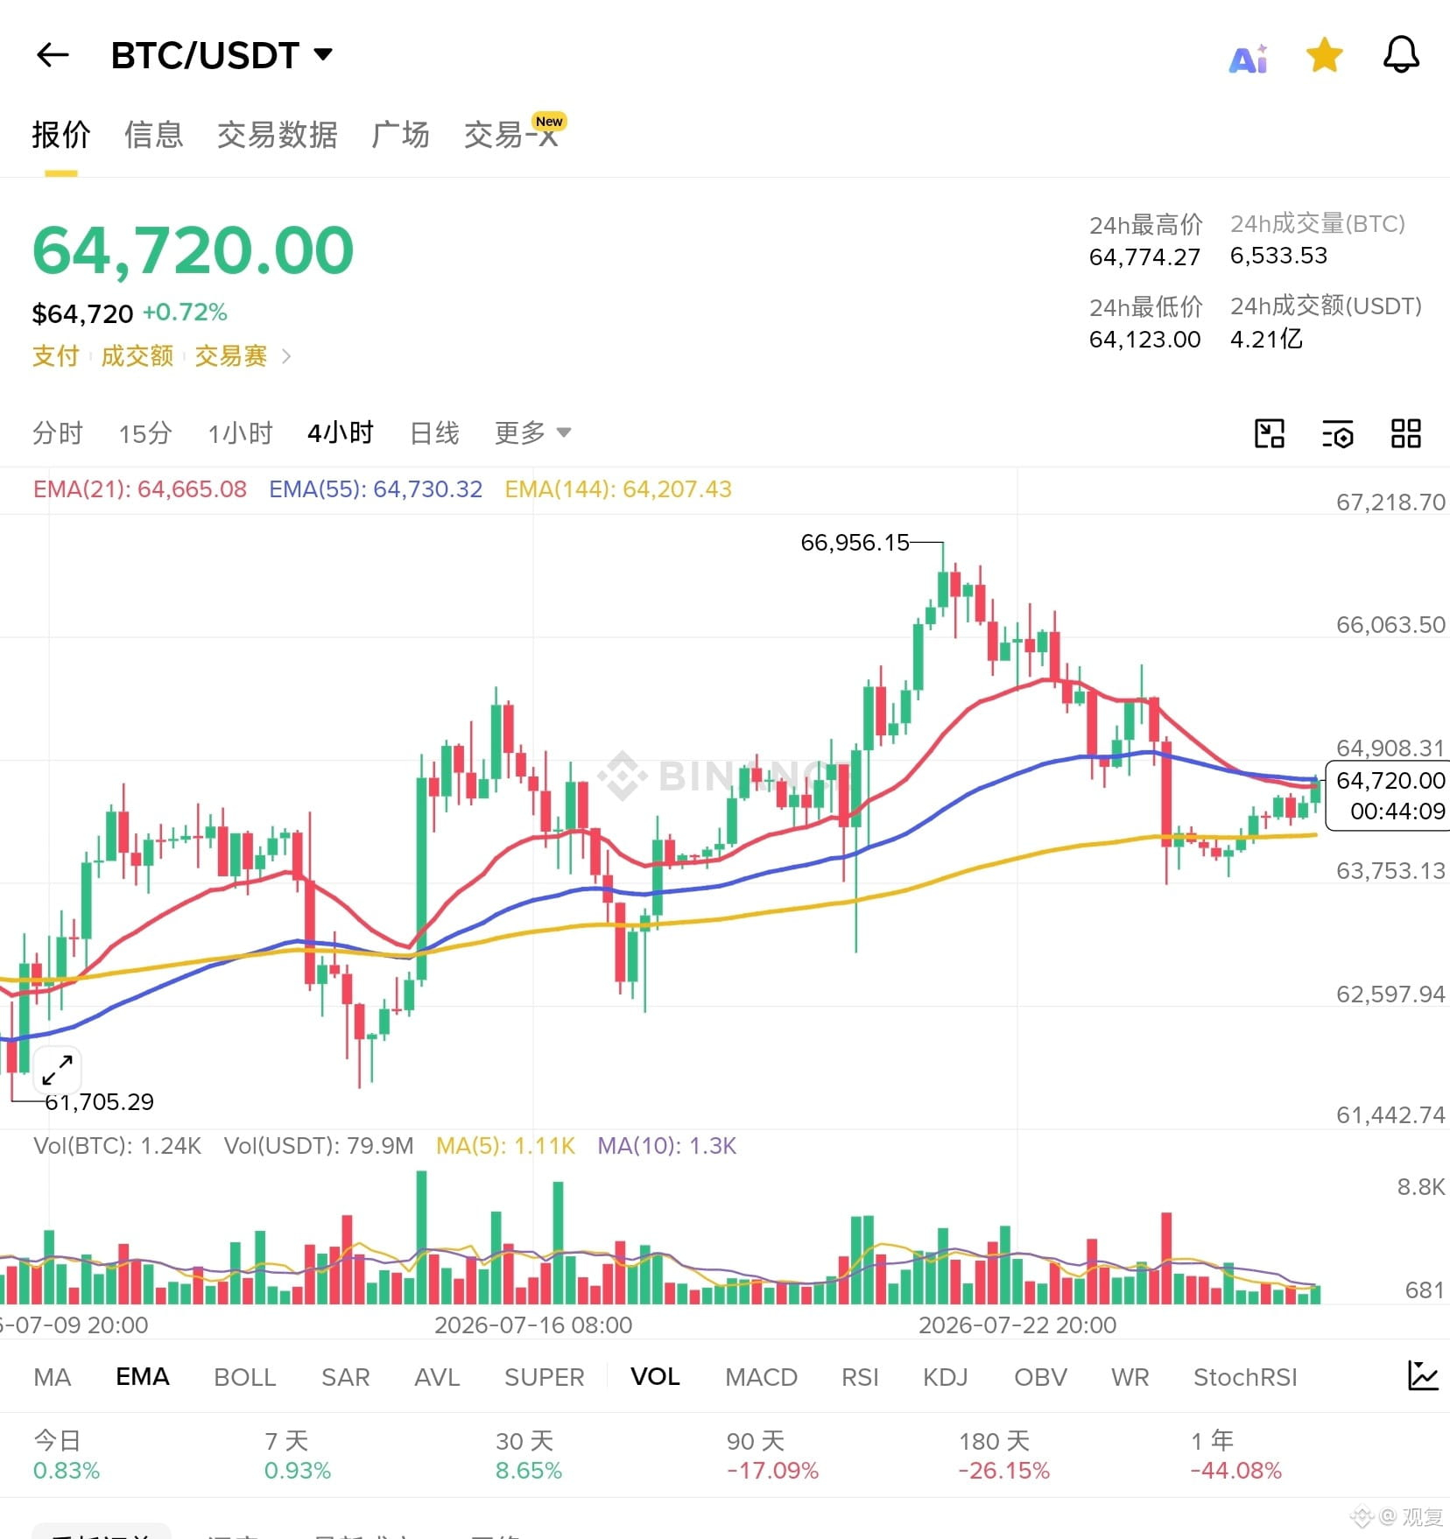The width and height of the screenshot is (1450, 1539).
Task: Toggle AVL indicator
Action: tap(437, 1377)
